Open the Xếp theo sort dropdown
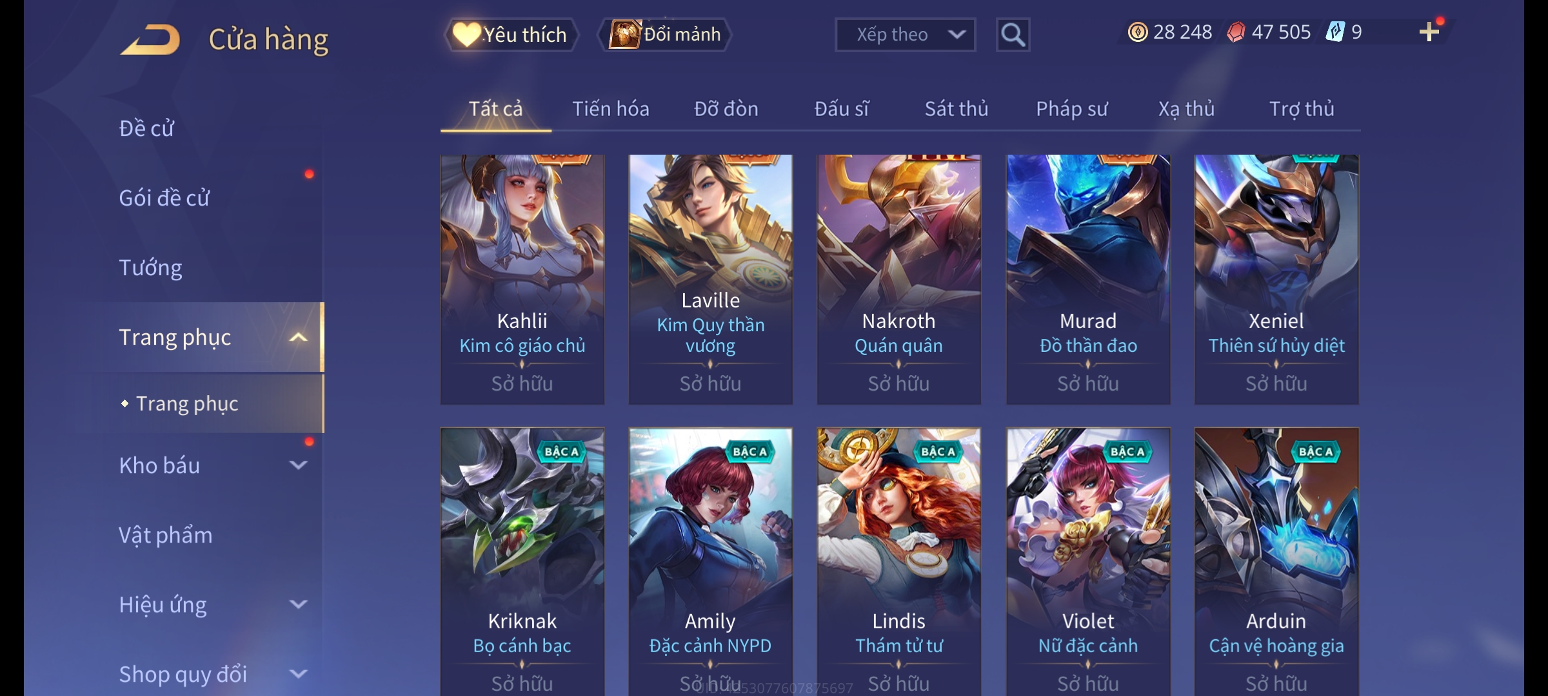 pos(905,35)
